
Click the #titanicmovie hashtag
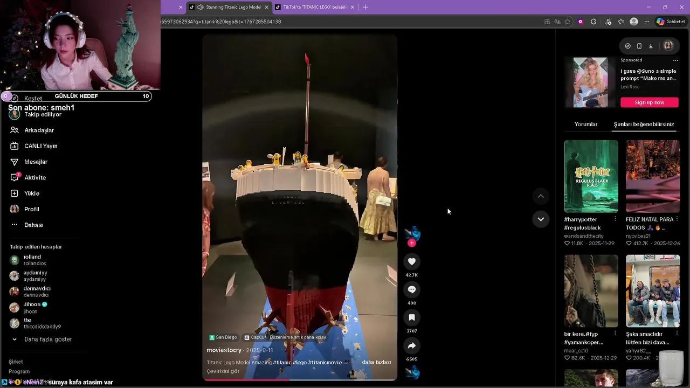pyautogui.click(x=325, y=362)
